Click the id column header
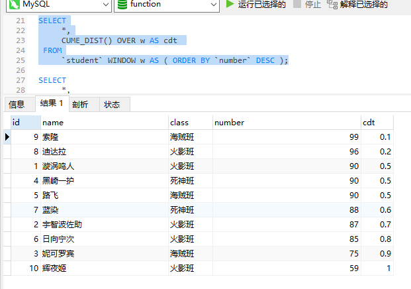 click(26, 123)
